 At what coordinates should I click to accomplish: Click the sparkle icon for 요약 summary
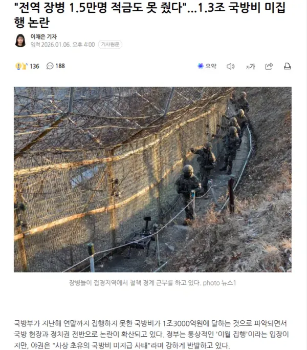pyautogui.click(x=201, y=66)
